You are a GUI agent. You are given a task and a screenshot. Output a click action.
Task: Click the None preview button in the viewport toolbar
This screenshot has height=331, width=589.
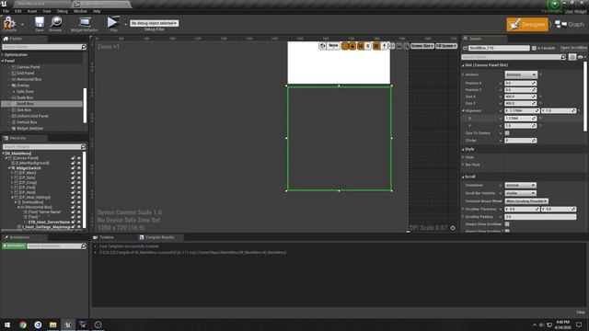[x=333, y=46]
